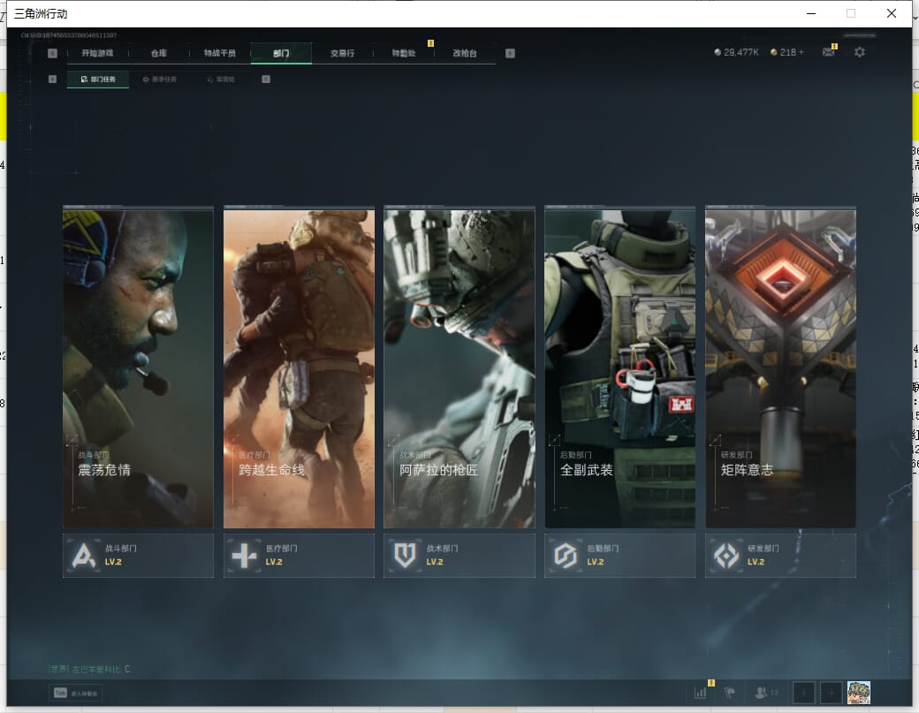Open the settings gear icon
This screenshot has height=713, width=919.
859,52
